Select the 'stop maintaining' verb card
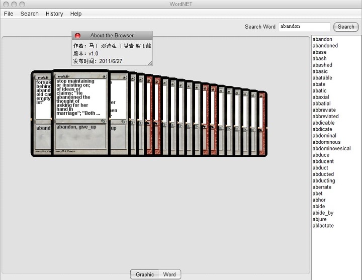Image resolution: width=362 pixels, height=280 pixels. tap(81, 113)
